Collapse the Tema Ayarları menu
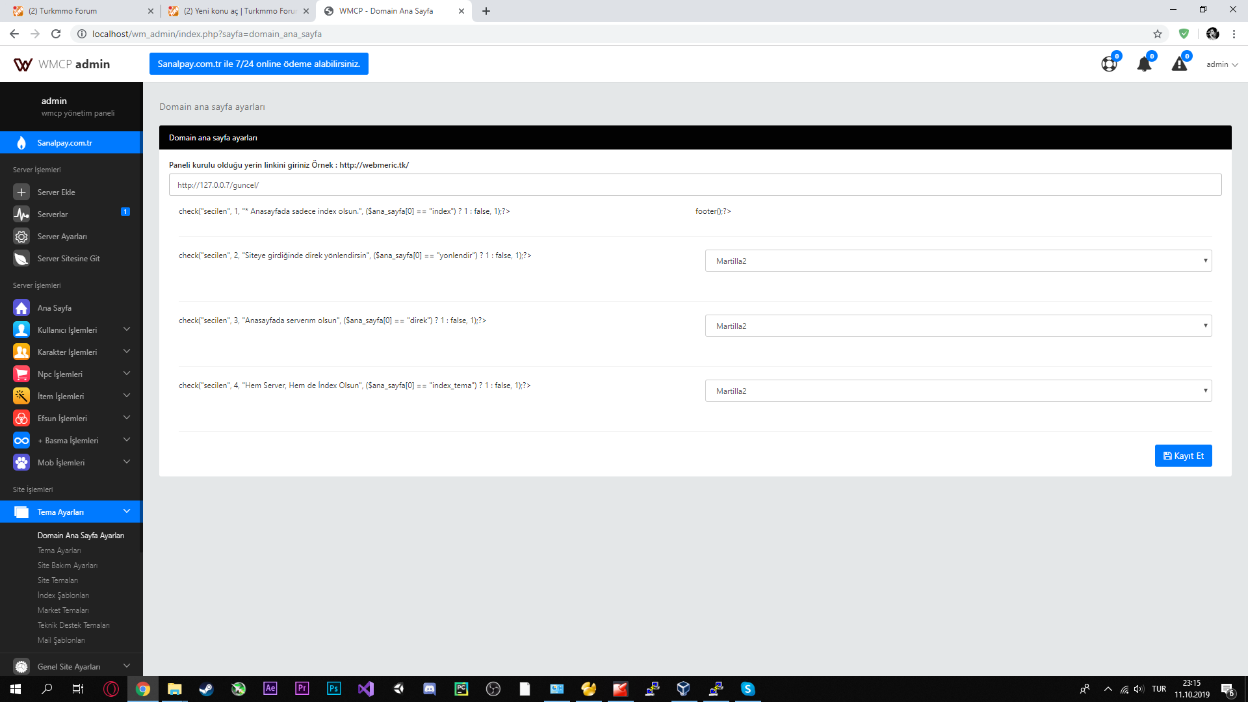This screenshot has width=1248, height=702. [127, 512]
